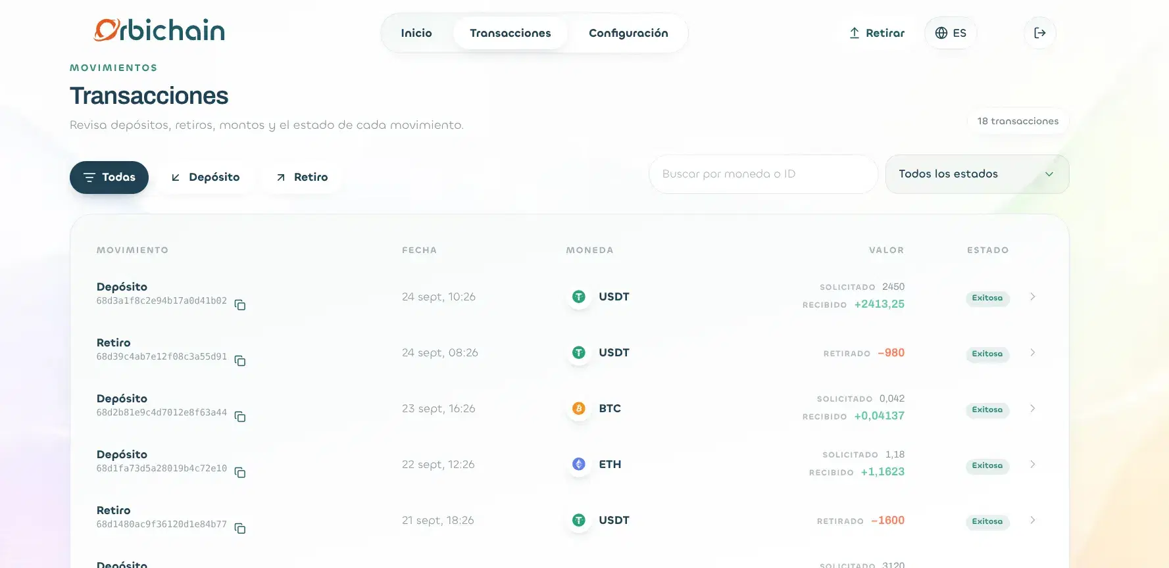Image resolution: width=1169 pixels, height=568 pixels.
Task: Open the ES language selector
Action: tap(951, 33)
